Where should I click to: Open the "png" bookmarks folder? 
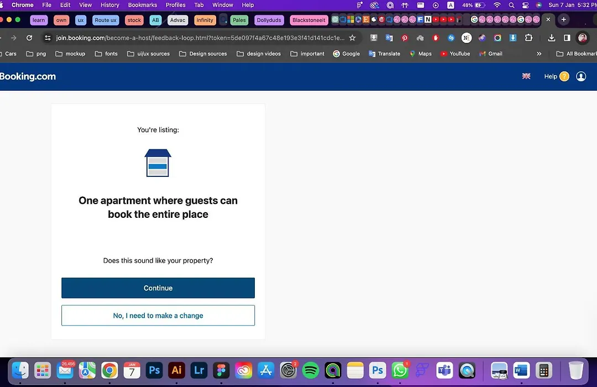[x=36, y=54]
